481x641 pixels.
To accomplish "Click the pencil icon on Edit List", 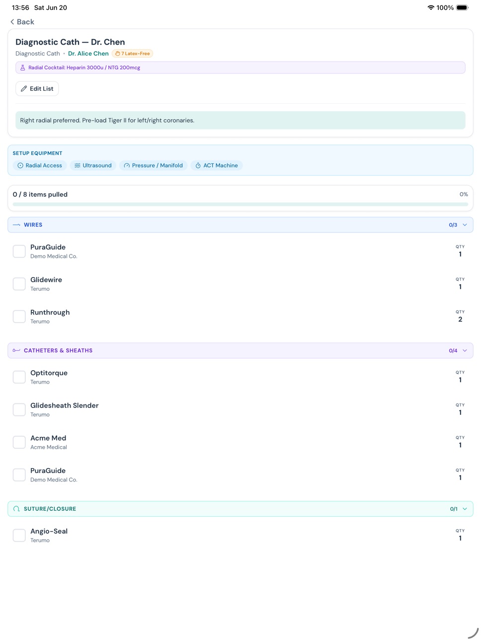I will click(24, 88).
